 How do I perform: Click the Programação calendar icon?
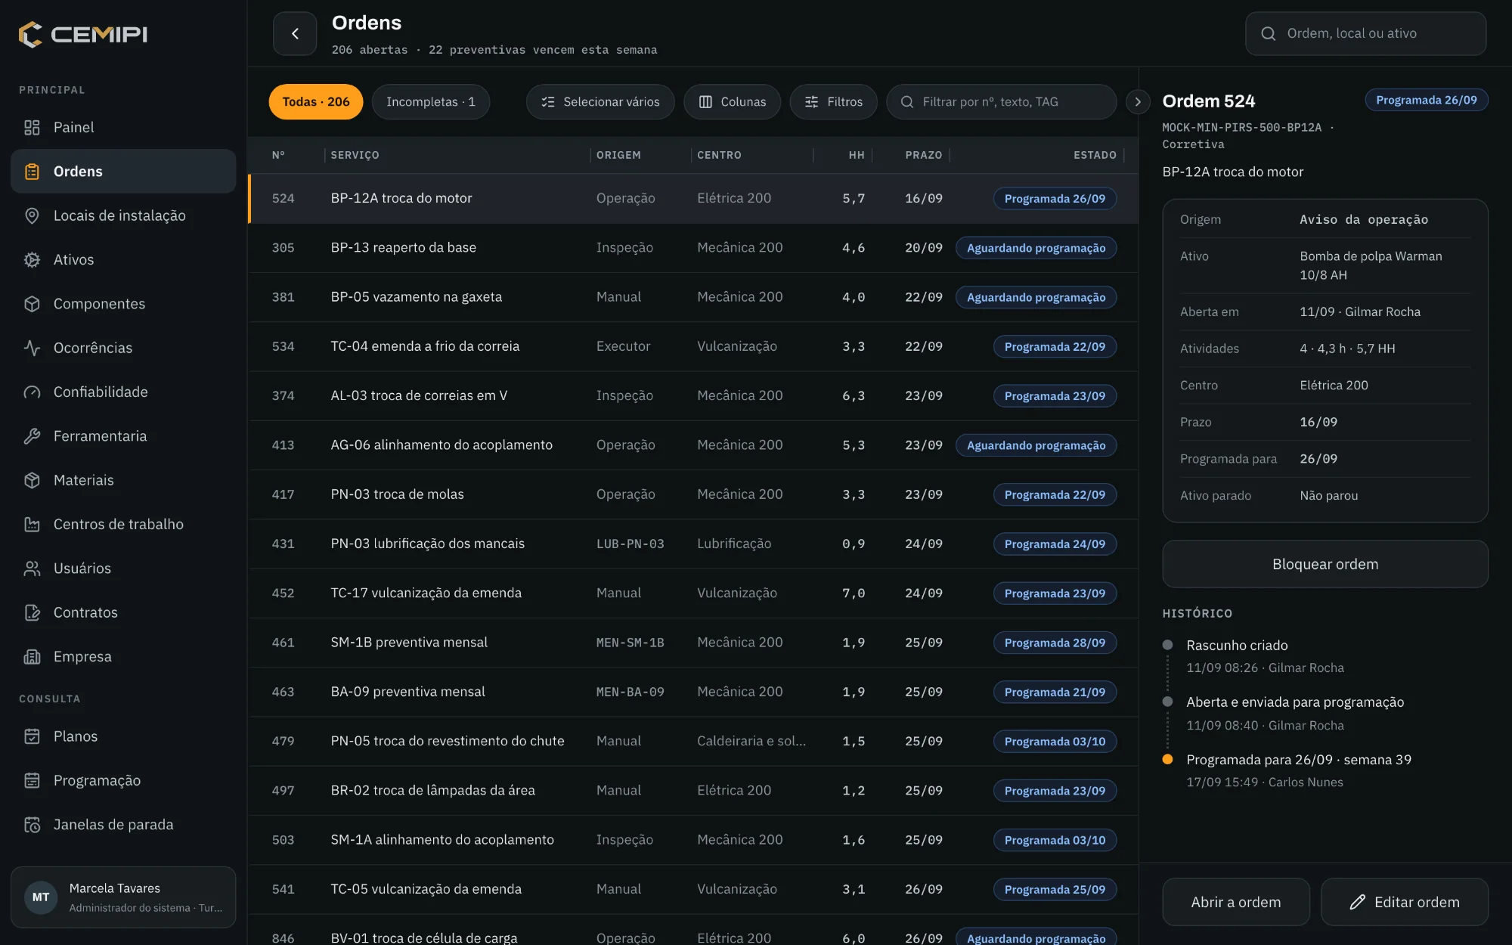[32, 780]
